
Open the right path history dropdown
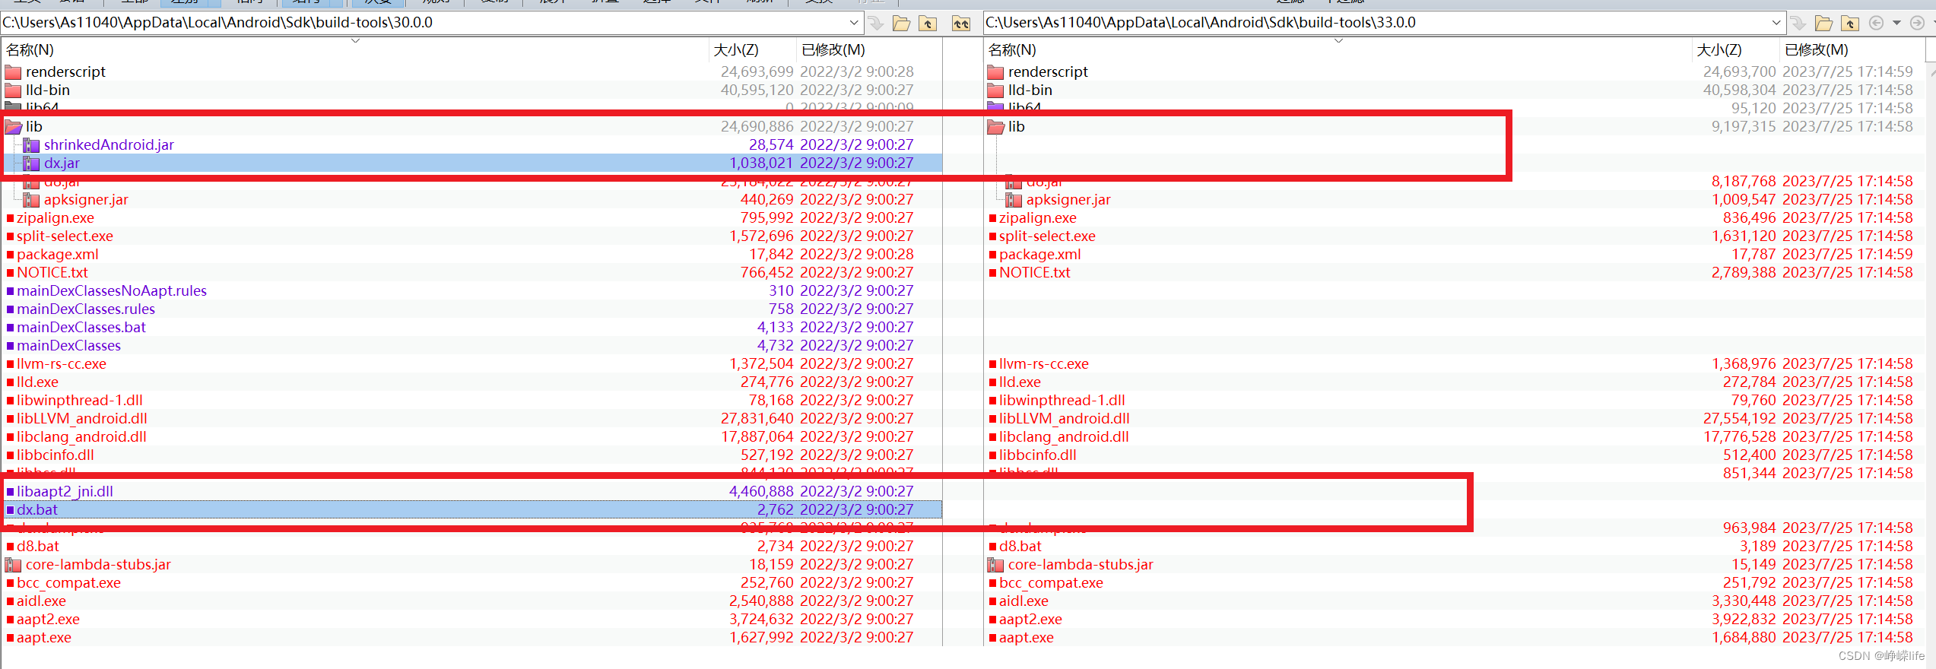click(x=1776, y=23)
